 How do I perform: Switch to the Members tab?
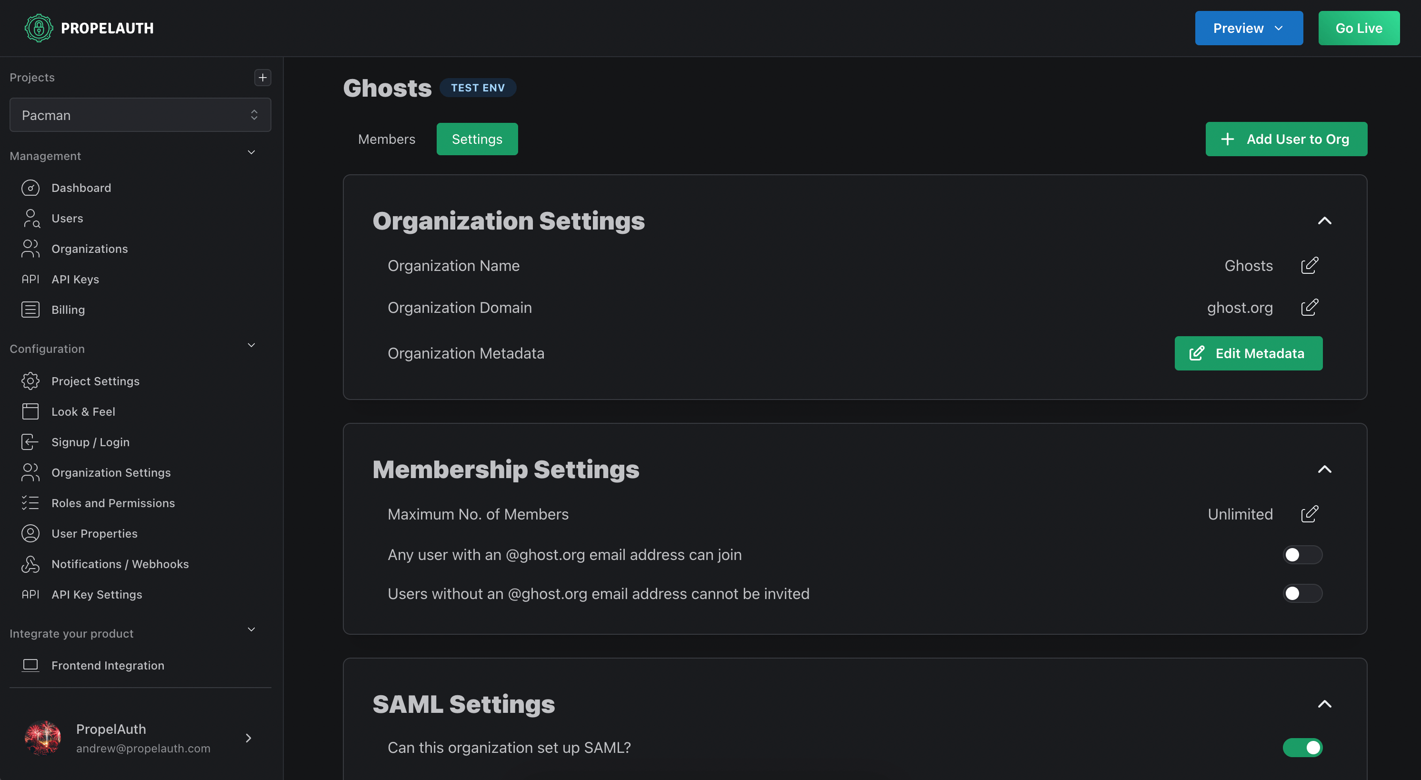point(387,139)
